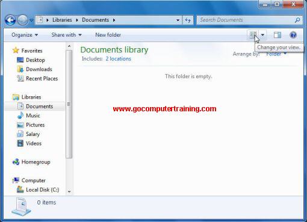Image resolution: width=307 pixels, height=222 pixels.
Task: Open the view options dropdown arrow
Action: click(262, 35)
